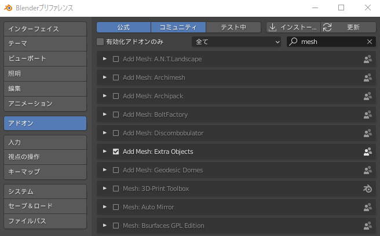
Task: Open ビューポート preferences section
Action: point(45,58)
